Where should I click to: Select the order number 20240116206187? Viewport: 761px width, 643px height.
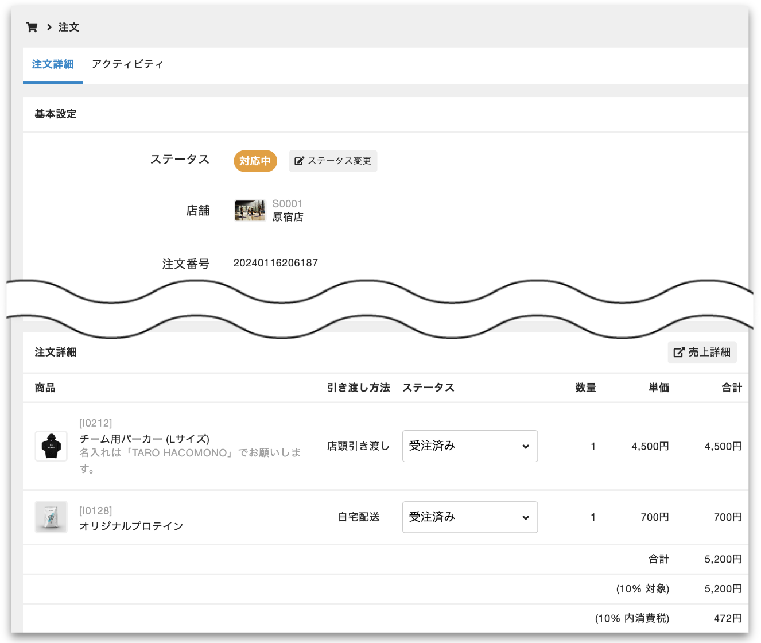[x=275, y=263]
